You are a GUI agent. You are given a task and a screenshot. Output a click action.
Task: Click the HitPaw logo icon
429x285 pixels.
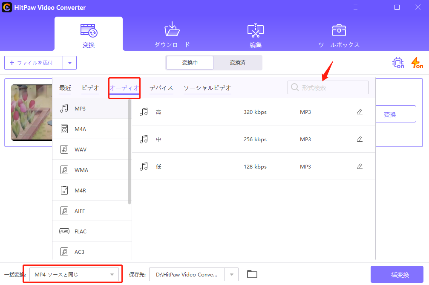7,7
